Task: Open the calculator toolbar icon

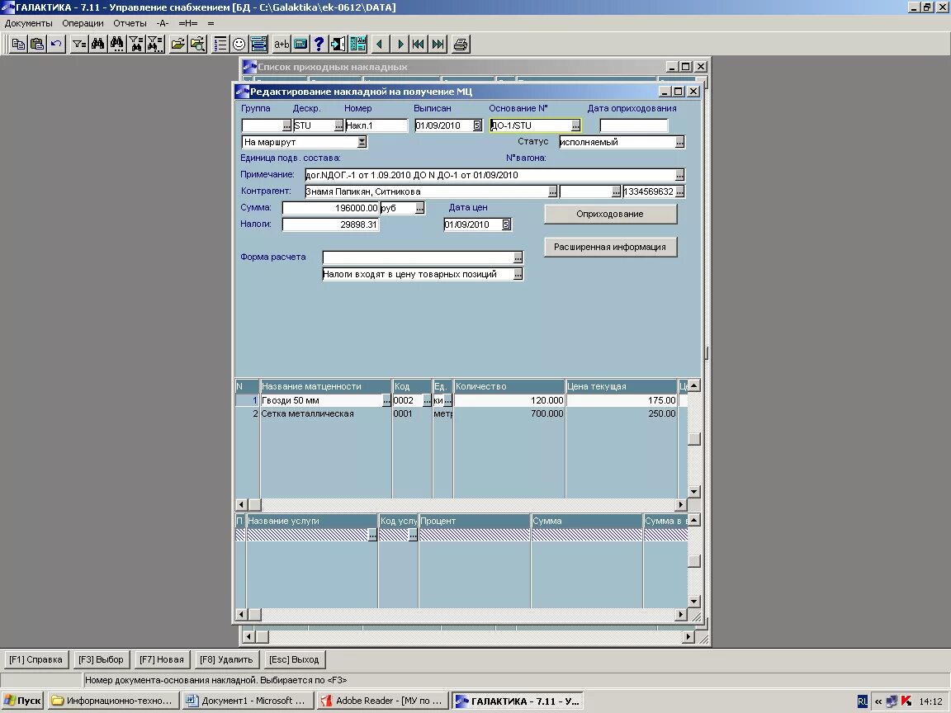Action: pos(300,44)
